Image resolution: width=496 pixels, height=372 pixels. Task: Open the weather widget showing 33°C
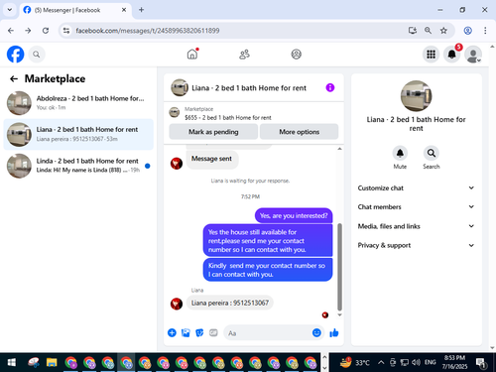pos(355,362)
